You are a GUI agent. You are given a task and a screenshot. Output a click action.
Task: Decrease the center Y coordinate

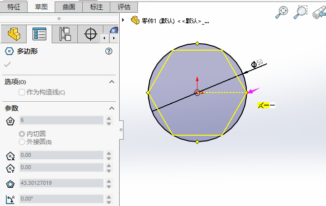(109, 171)
